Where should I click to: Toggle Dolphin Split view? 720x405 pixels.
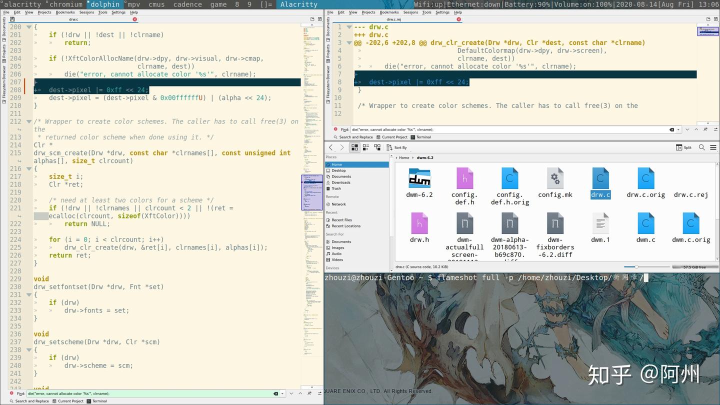tap(683, 147)
